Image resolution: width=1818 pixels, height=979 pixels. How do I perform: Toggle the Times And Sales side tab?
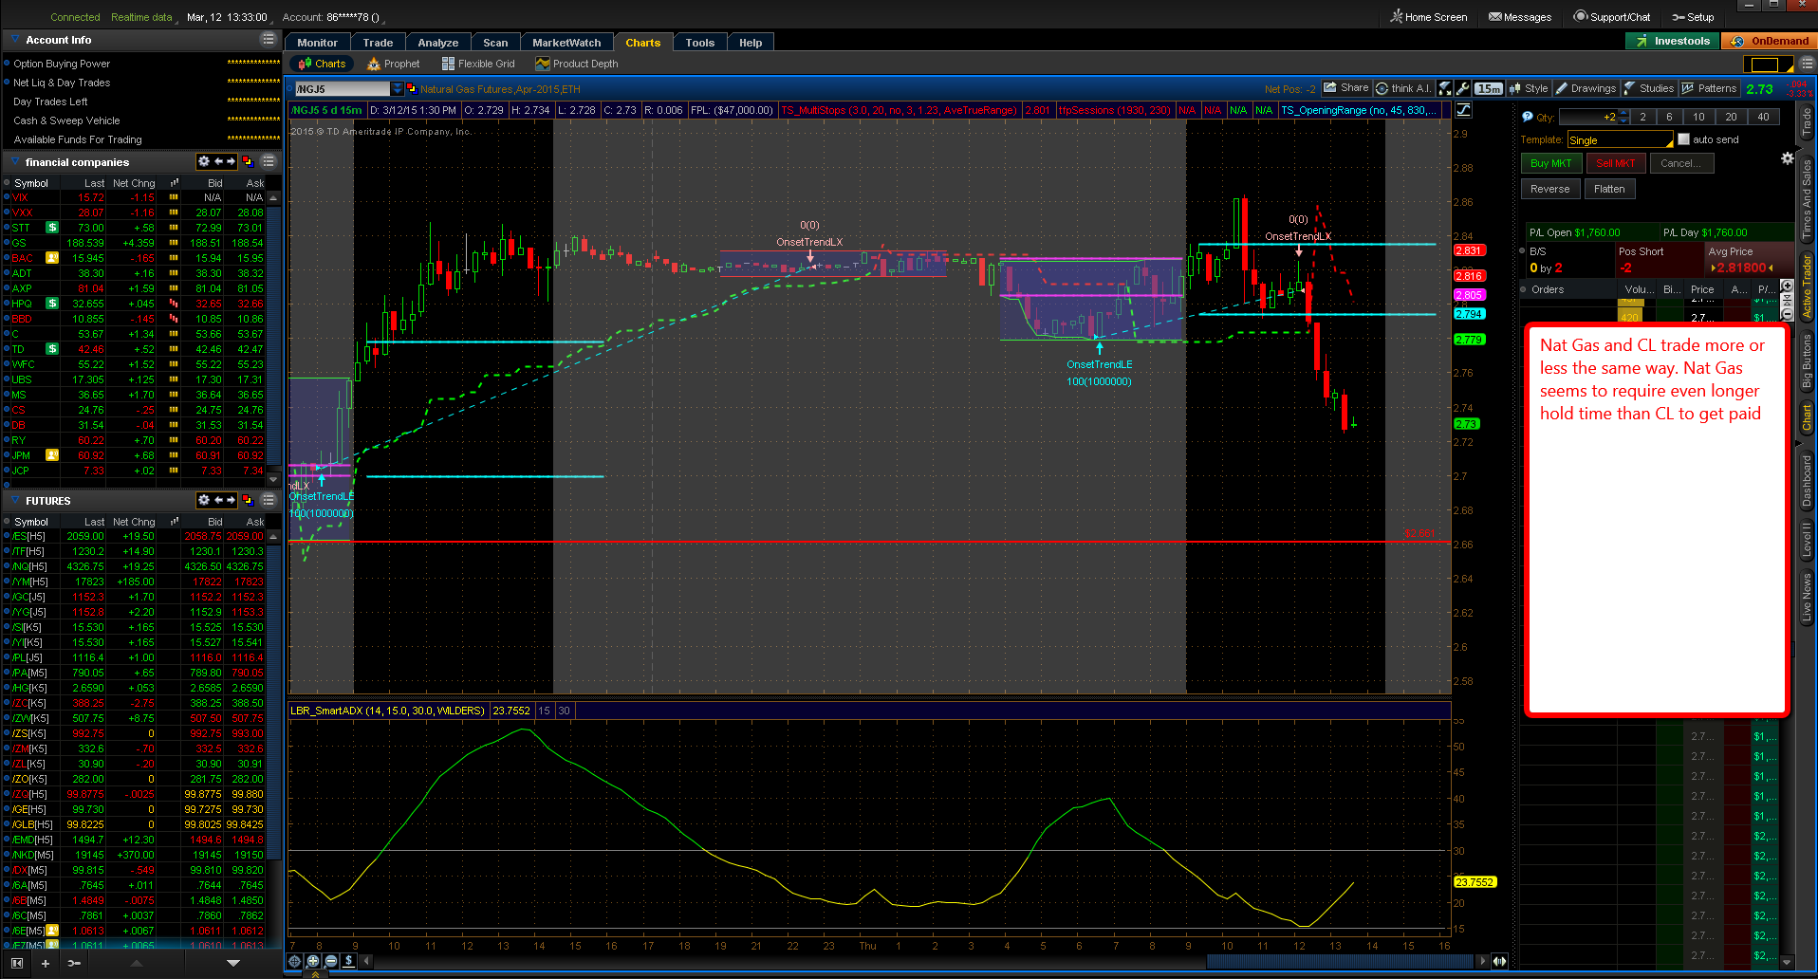click(1807, 198)
